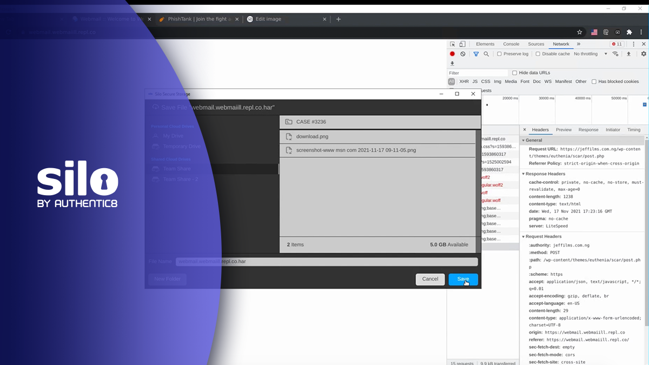Select the screenshot-www msn com png file
Image resolution: width=649 pixels, height=365 pixels.
pyautogui.click(x=378, y=150)
